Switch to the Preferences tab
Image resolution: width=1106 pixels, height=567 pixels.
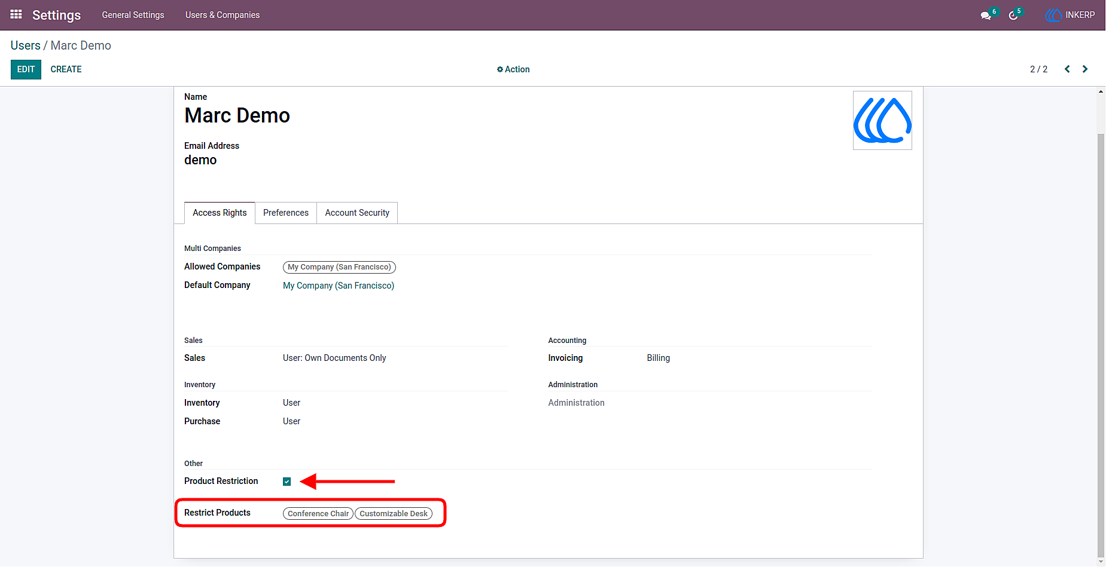coord(286,213)
